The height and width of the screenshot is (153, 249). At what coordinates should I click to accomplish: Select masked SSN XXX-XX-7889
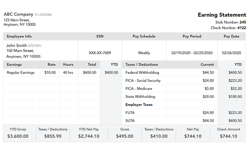point(100,53)
